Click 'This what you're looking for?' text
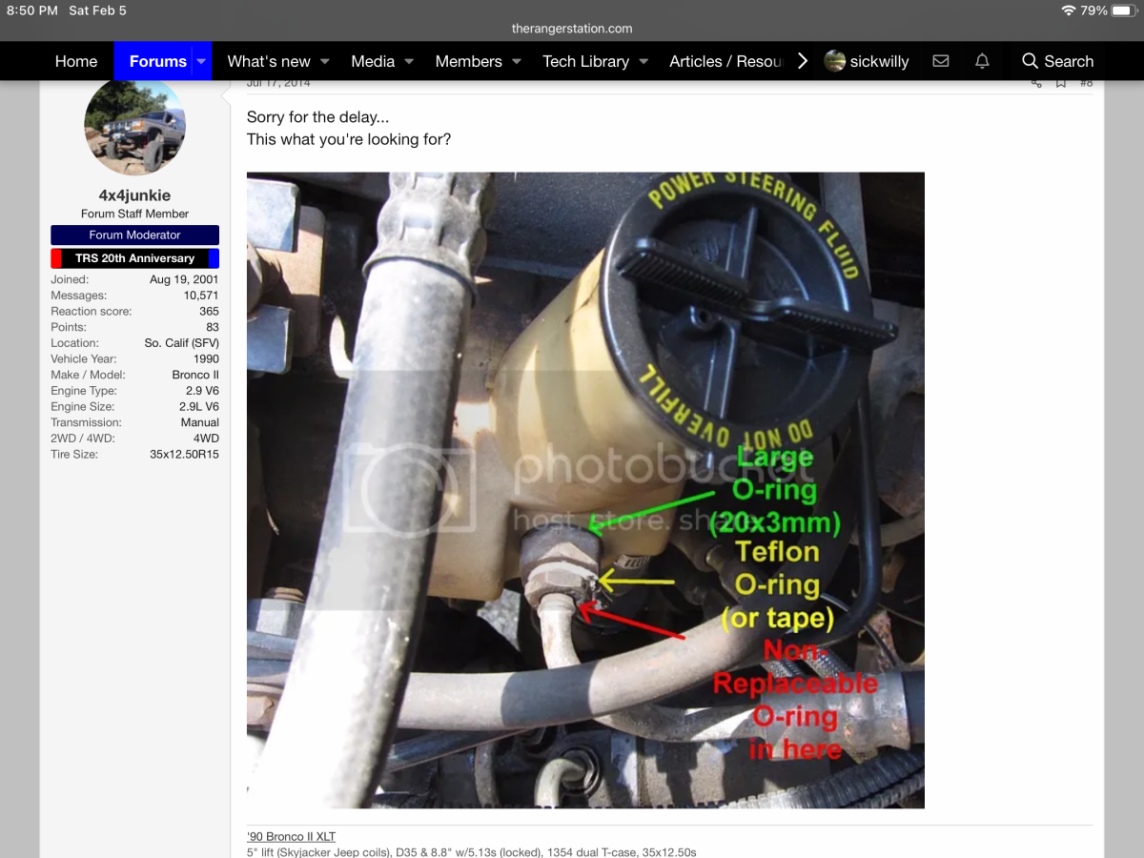Screen dimensions: 1144x858 (349, 139)
